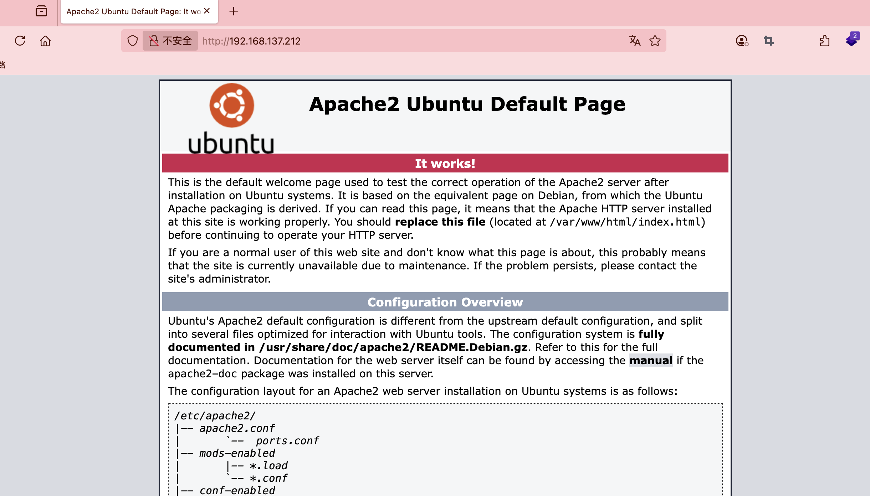Translate this page with the translate icon
Screen dimensions: 870x496
click(x=635, y=41)
